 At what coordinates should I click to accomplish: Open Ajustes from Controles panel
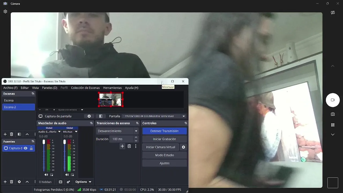[x=165, y=163]
